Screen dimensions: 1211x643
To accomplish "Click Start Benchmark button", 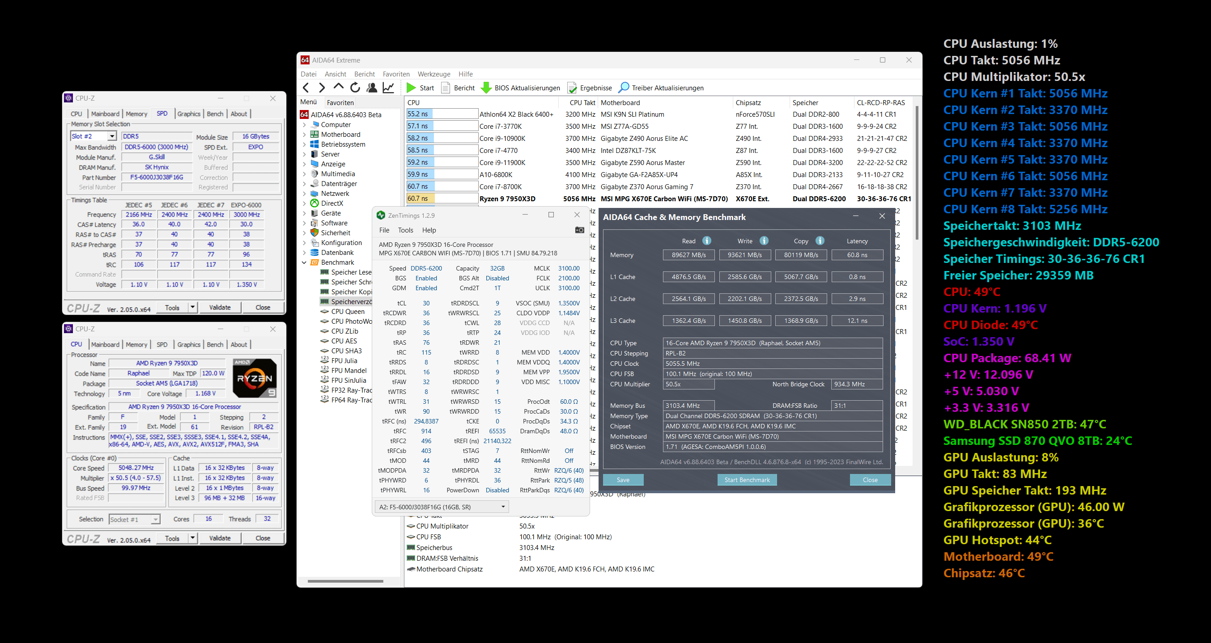I will coord(747,480).
